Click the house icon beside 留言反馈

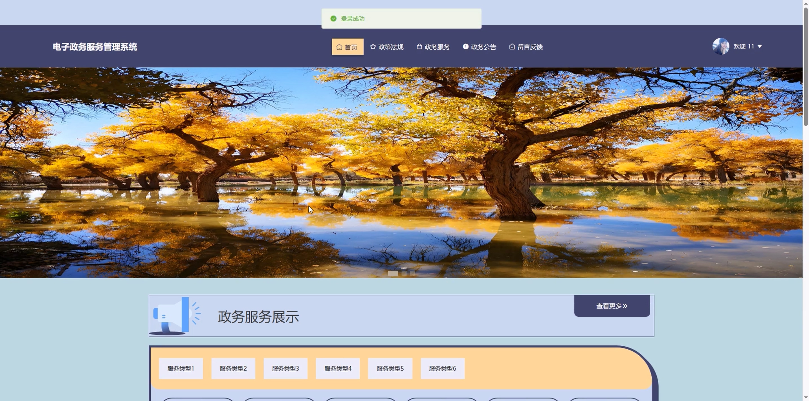[x=512, y=47]
